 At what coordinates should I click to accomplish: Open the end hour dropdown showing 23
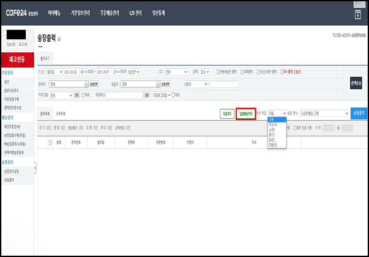[116, 72]
